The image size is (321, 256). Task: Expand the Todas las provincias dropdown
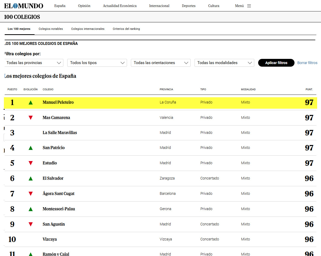coord(34,63)
